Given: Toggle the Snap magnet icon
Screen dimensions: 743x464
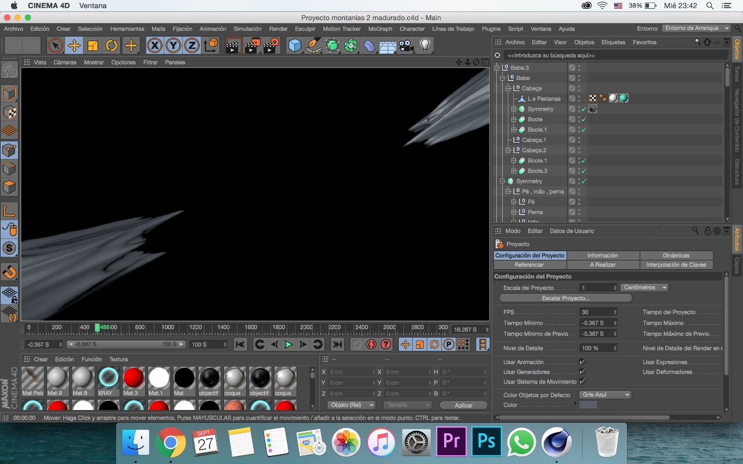Looking at the screenshot, I should (x=9, y=271).
